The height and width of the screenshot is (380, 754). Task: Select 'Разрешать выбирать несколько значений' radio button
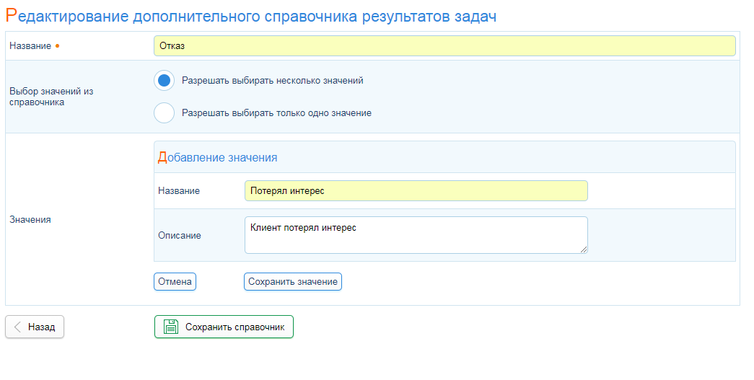[164, 81]
